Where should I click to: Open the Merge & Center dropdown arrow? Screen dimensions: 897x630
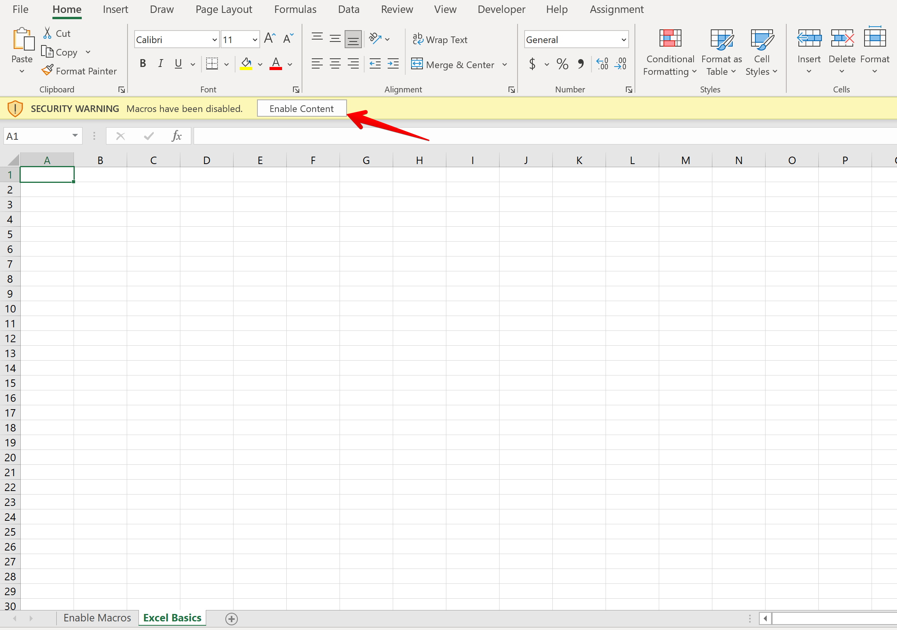click(505, 65)
